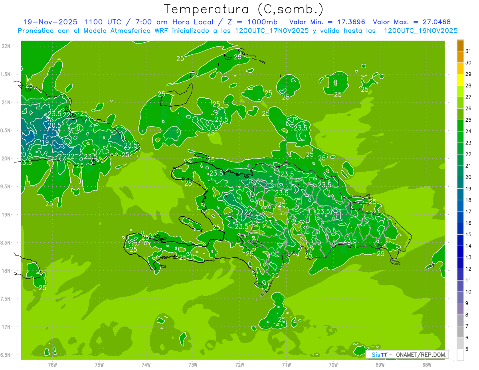This screenshot has height=370, width=479.
Task: Click the colorbar legend label '28'
Action: pos(468,85)
